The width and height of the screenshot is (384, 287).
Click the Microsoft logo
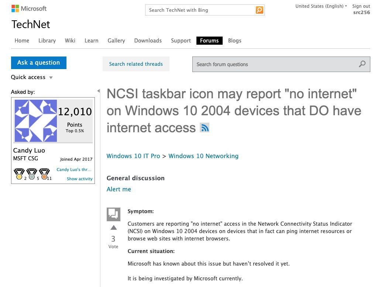pyautogui.click(x=29, y=8)
